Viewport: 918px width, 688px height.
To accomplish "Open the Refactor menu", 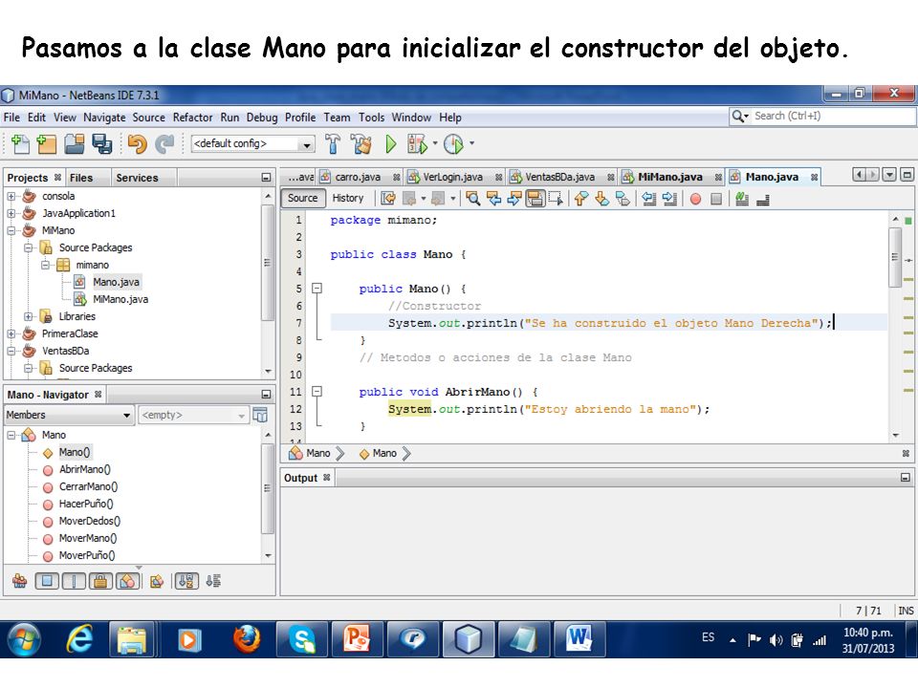I will coord(192,118).
